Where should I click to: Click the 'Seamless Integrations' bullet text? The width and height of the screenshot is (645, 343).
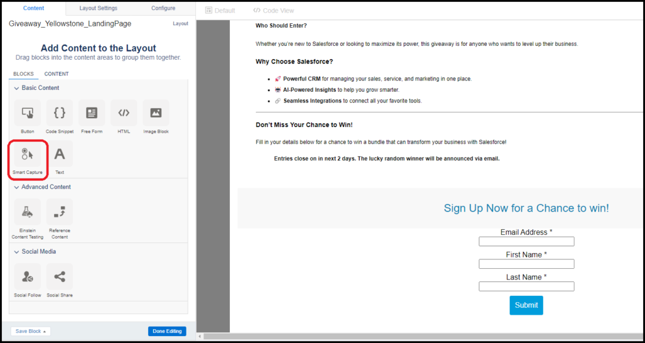pyautogui.click(x=312, y=101)
